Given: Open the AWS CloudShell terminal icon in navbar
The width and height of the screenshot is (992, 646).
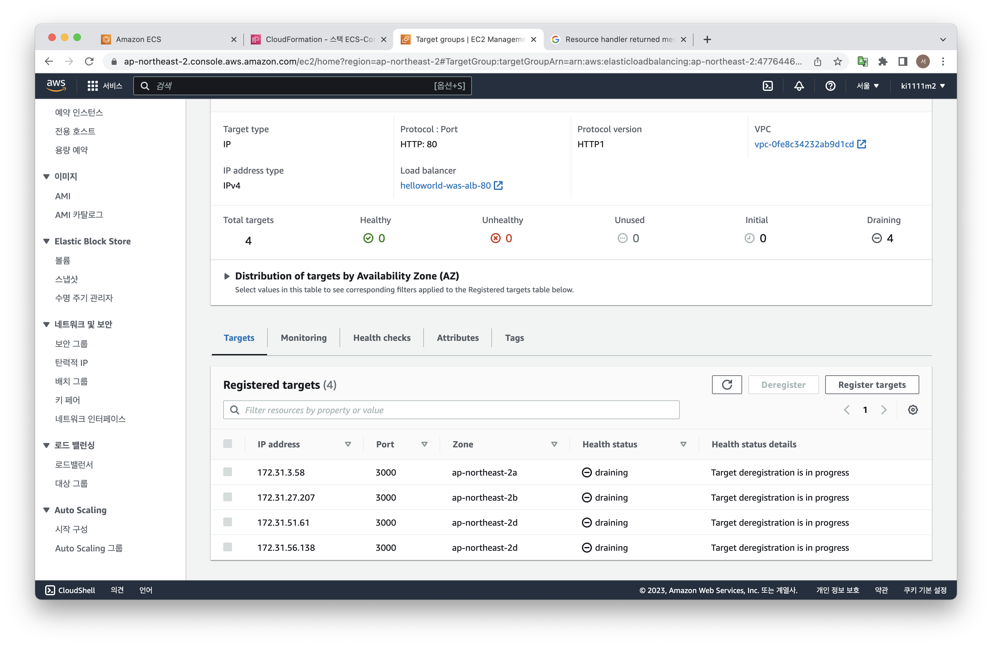Looking at the screenshot, I should point(767,86).
